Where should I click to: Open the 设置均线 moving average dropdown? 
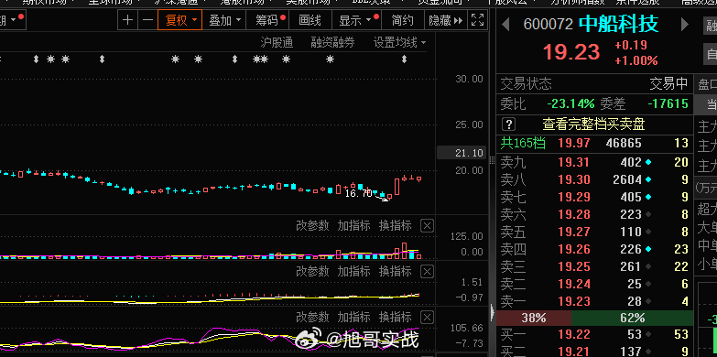(399, 43)
